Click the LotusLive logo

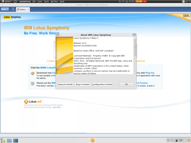click(x=33, y=102)
